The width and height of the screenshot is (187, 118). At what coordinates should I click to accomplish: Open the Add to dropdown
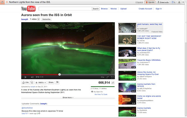click(x=41, y=82)
